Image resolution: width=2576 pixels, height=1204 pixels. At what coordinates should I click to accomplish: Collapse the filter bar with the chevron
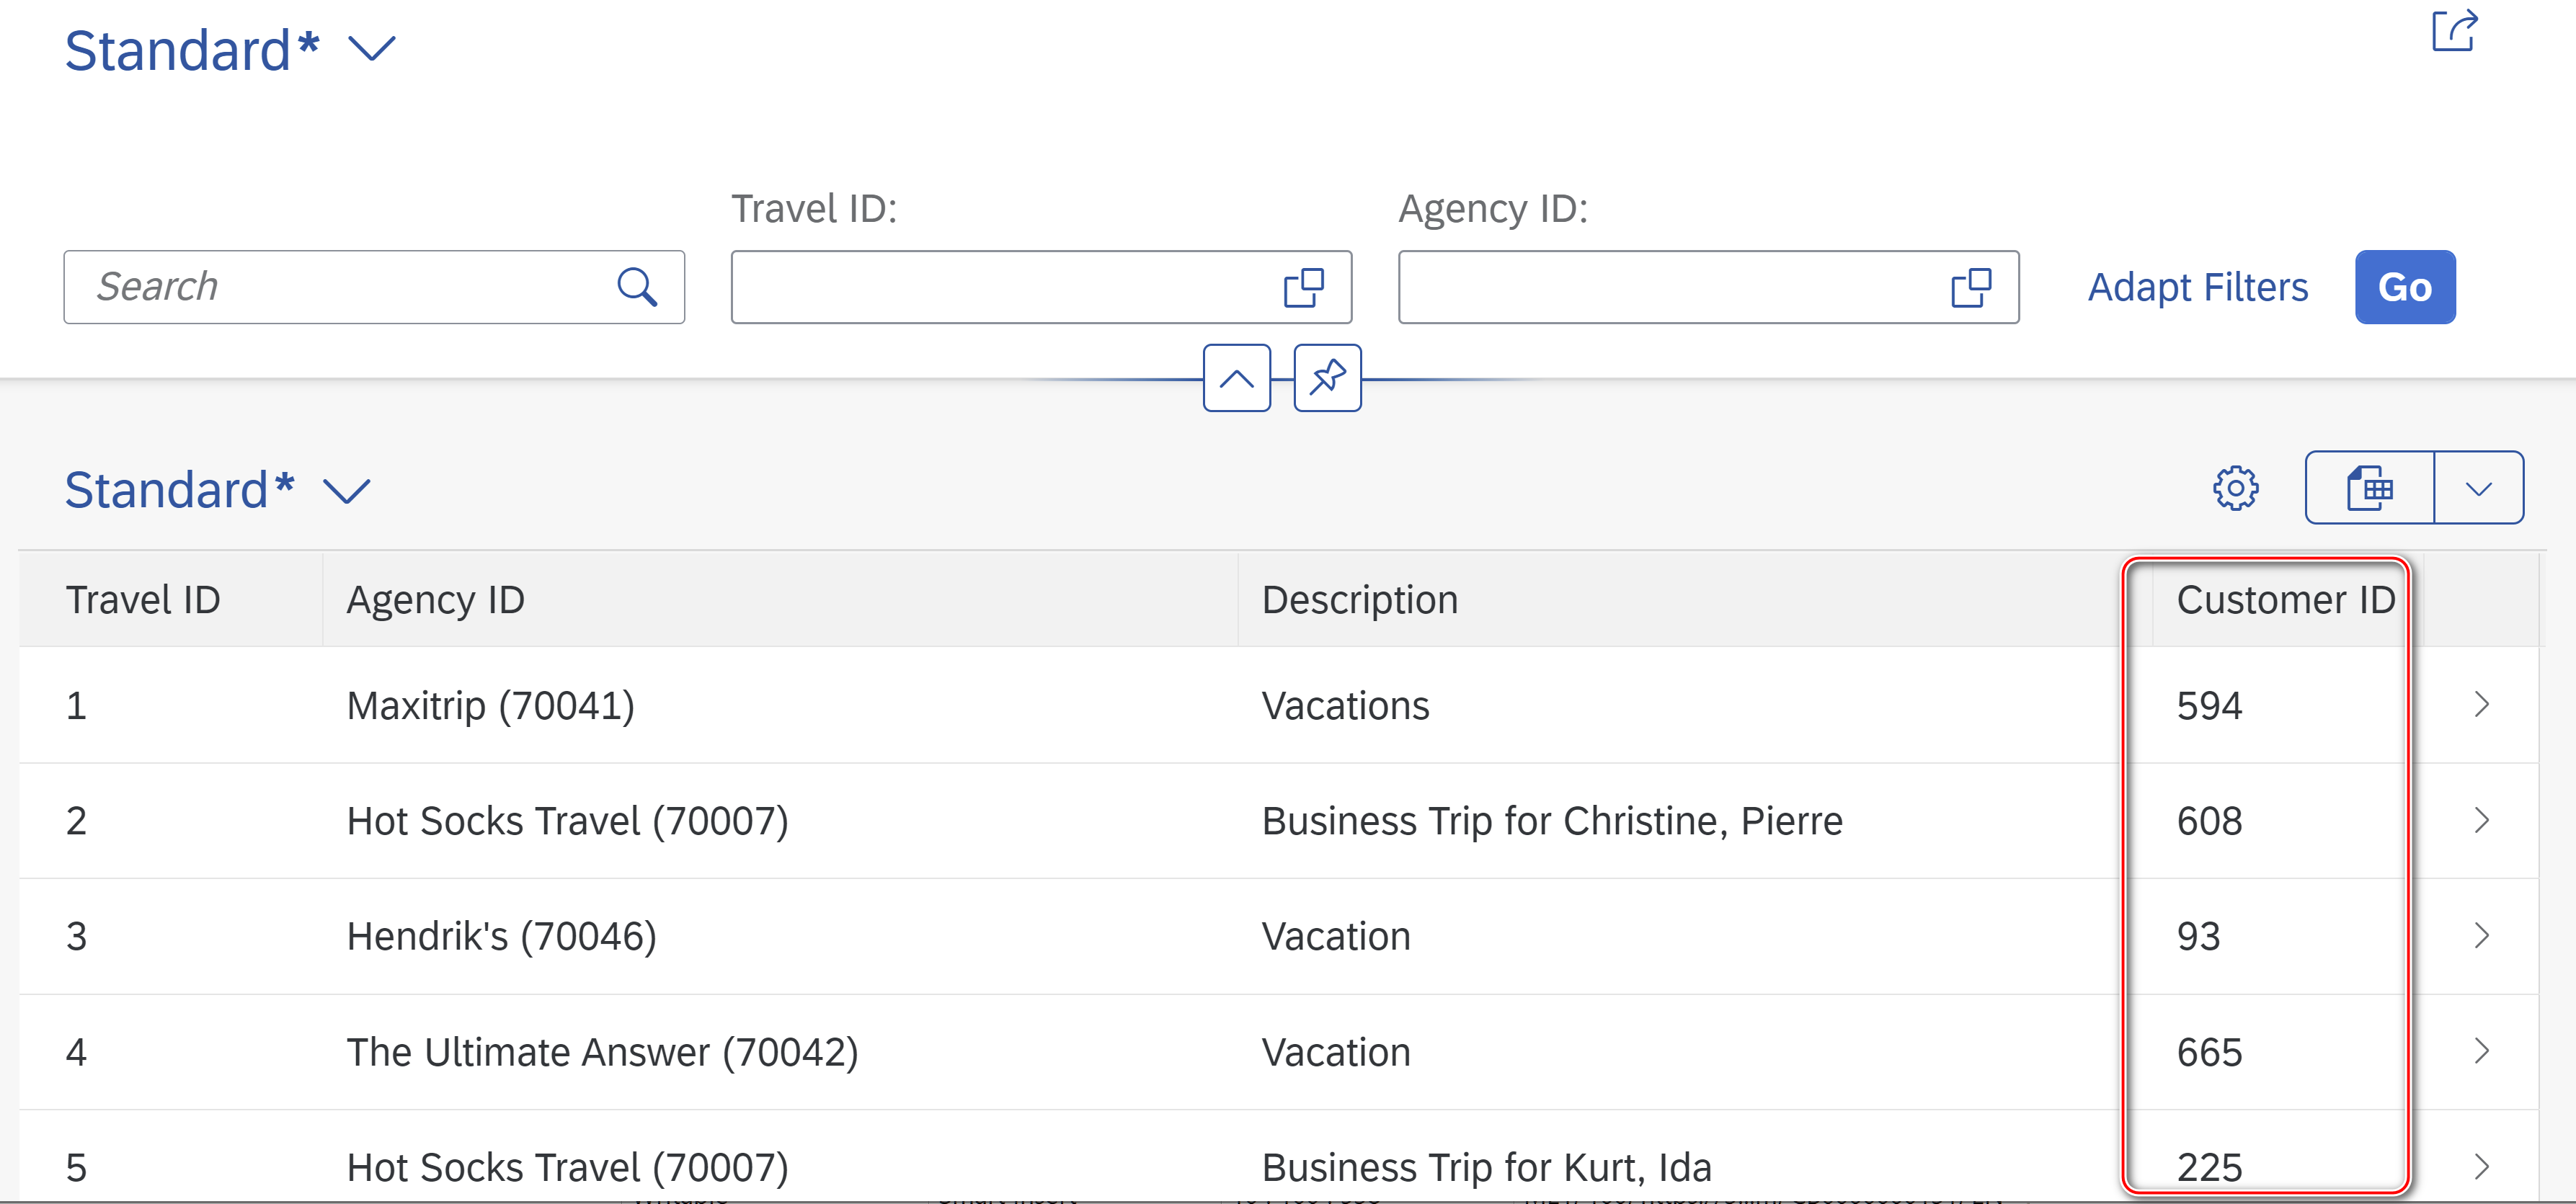1237,379
